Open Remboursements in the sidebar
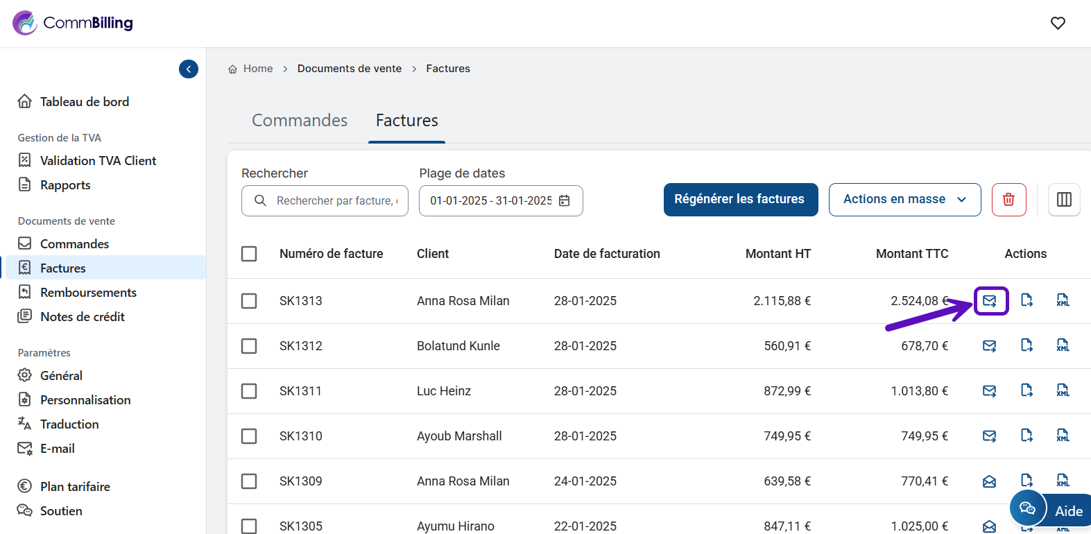This screenshot has width=1091, height=534. pos(88,293)
